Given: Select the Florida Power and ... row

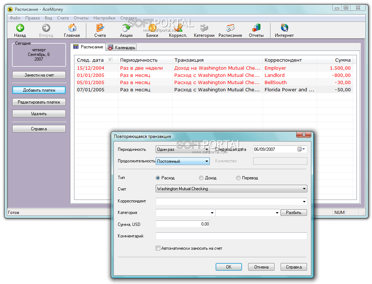Looking at the screenshot, I should click(214, 89).
